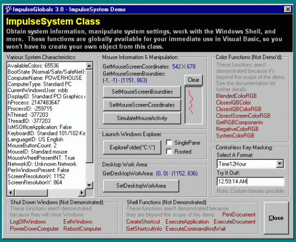Click the list's vertical scrollbar down arrow
This screenshot has height=242, width=296.
[89, 185]
